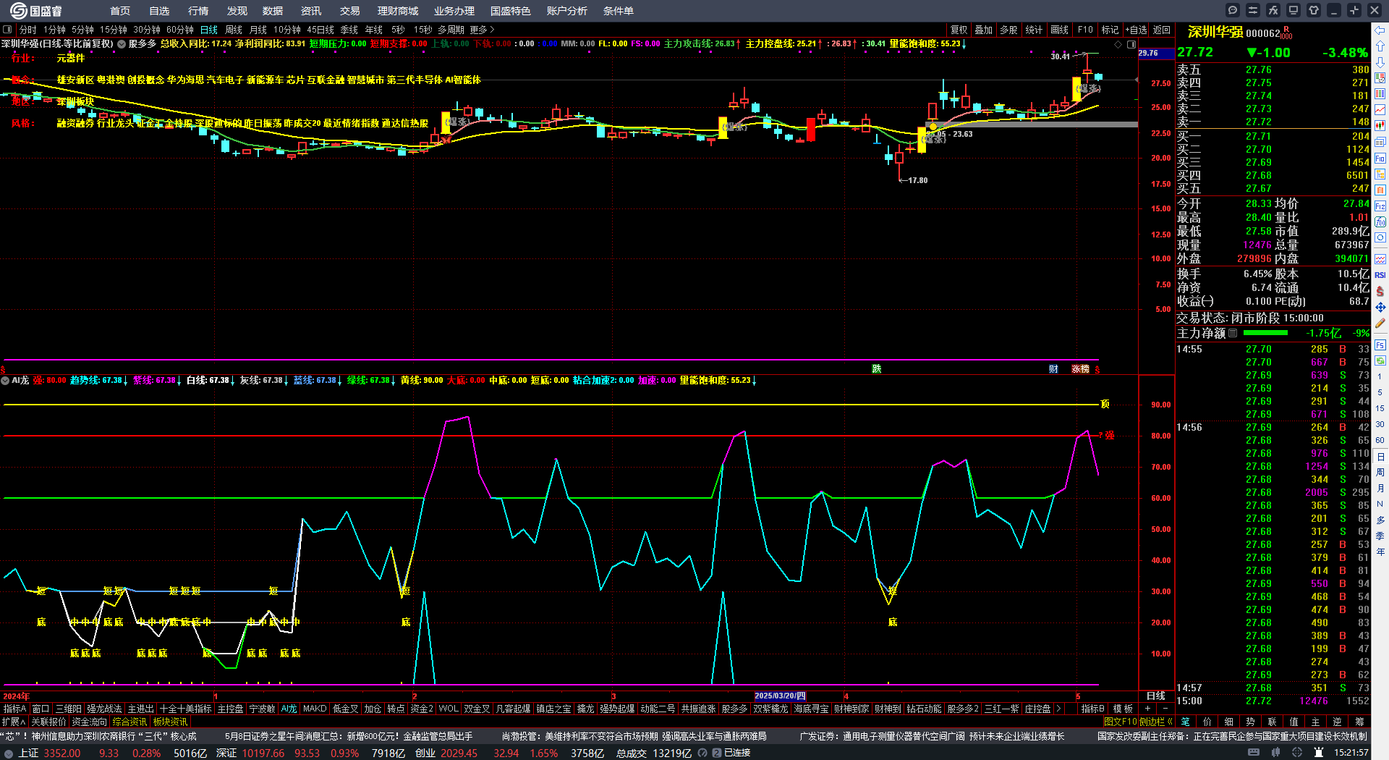This screenshot has width=1389, height=760.
Task: Open the 主力净额 list icon
Action: coord(1233,333)
